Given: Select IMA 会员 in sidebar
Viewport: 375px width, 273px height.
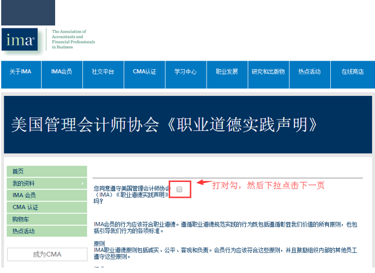Looking at the screenshot, I should pos(47,195).
